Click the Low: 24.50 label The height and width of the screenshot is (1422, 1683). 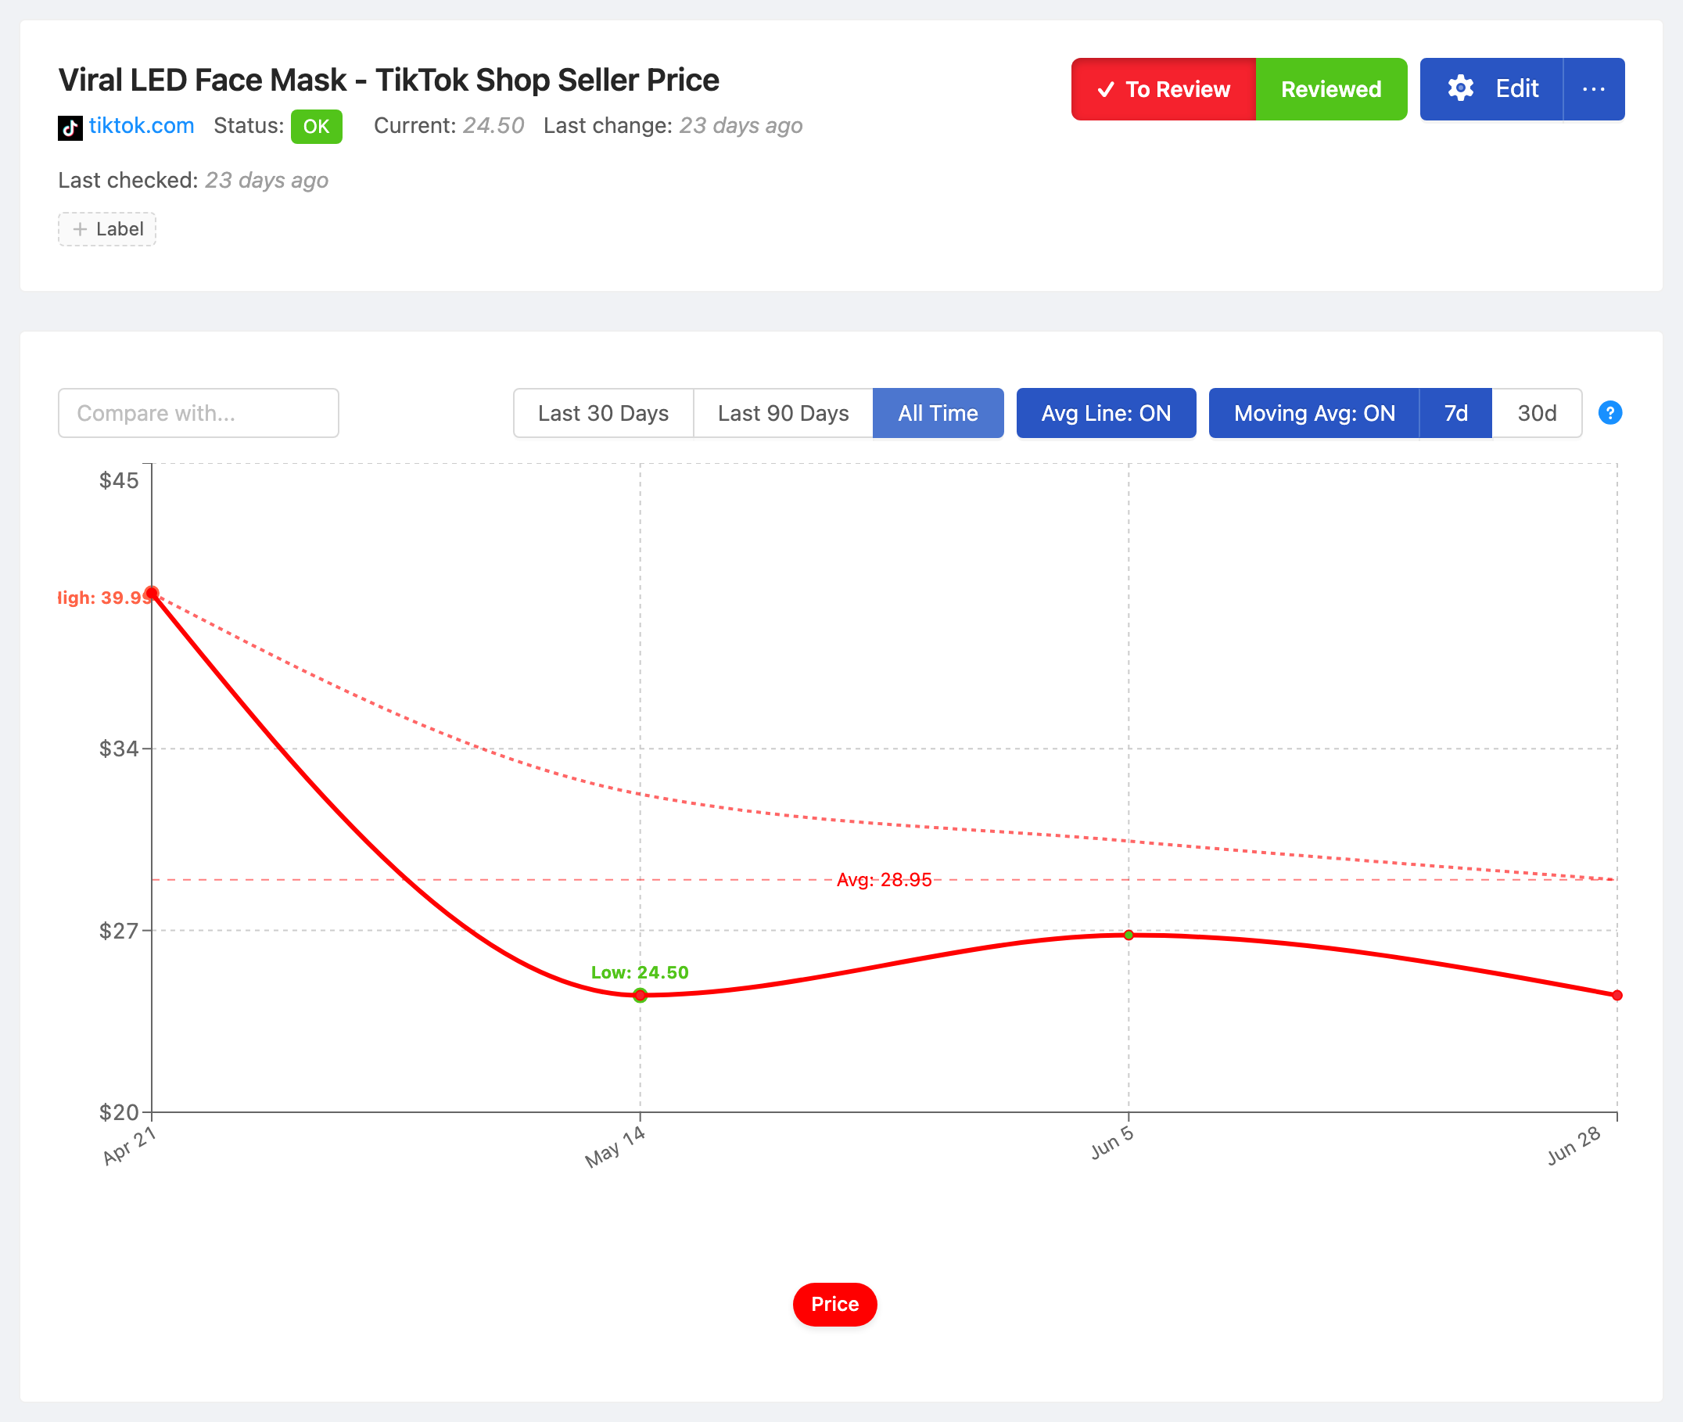[640, 972]
